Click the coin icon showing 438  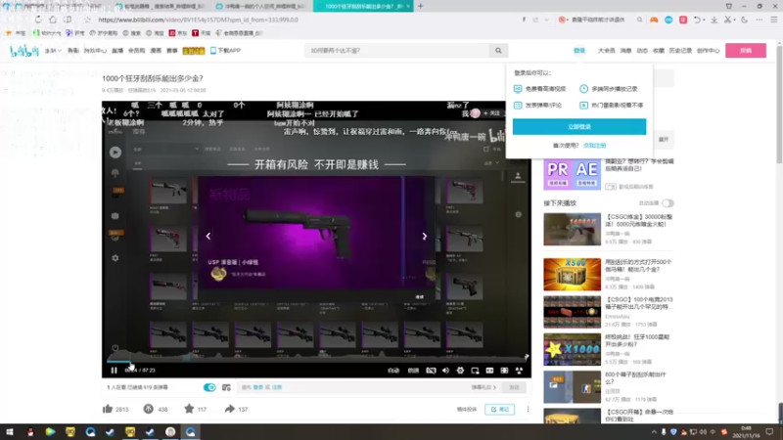149,409
